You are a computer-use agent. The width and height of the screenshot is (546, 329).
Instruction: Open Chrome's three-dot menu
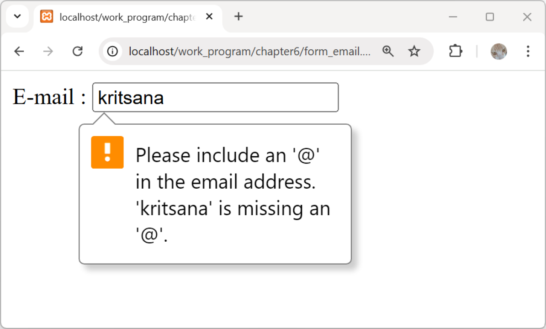528,51
